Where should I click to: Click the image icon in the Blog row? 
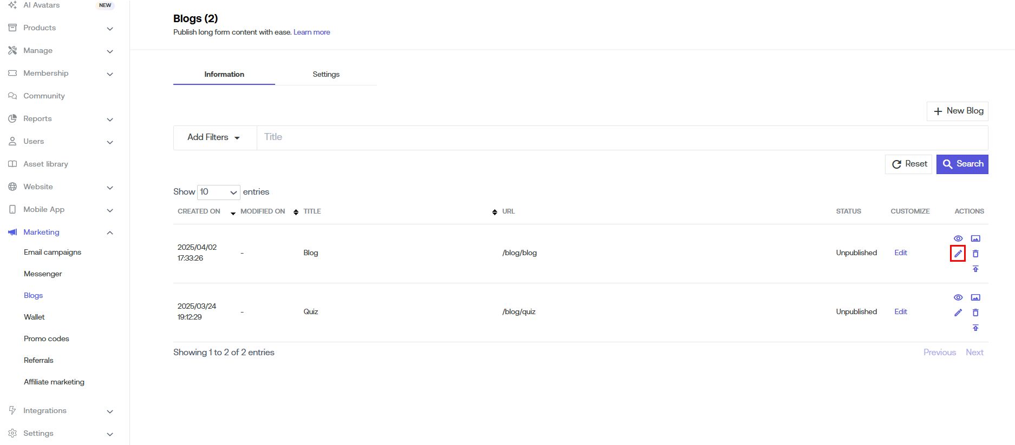coord(975,238)
